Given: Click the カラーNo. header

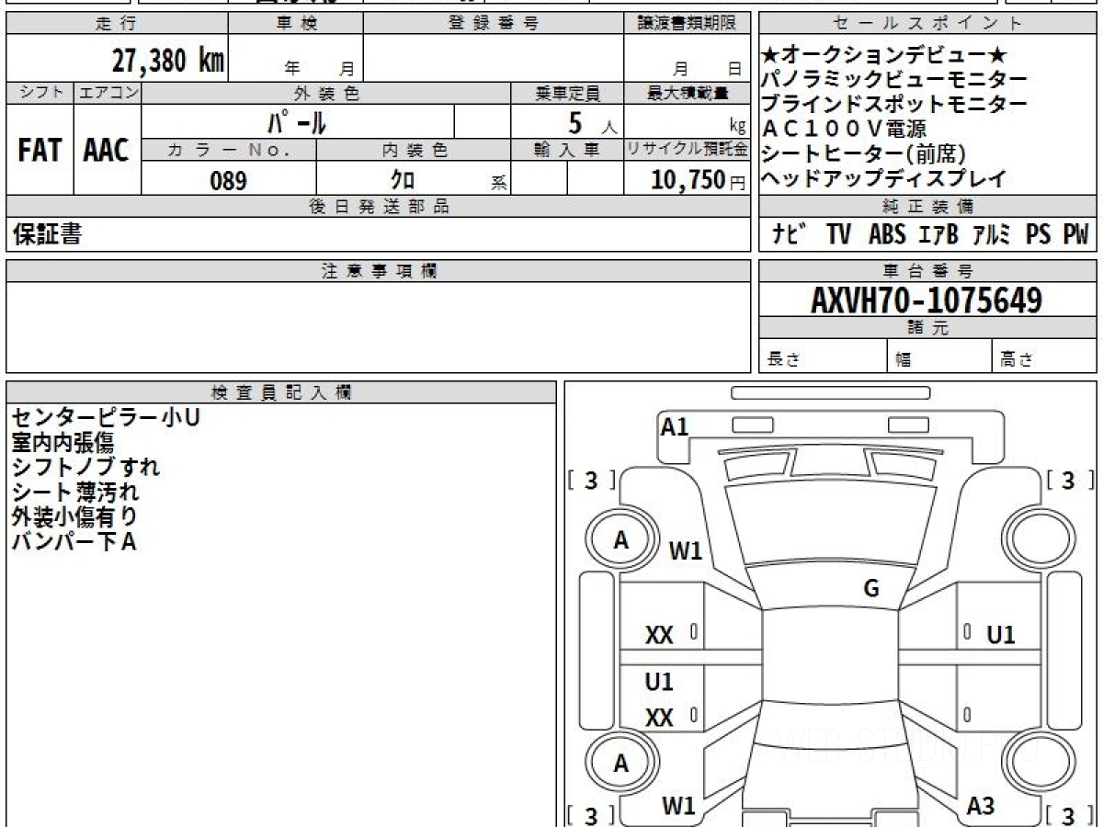Looking at the screenshot, I should pyautogui.click(x=229, y=150).
